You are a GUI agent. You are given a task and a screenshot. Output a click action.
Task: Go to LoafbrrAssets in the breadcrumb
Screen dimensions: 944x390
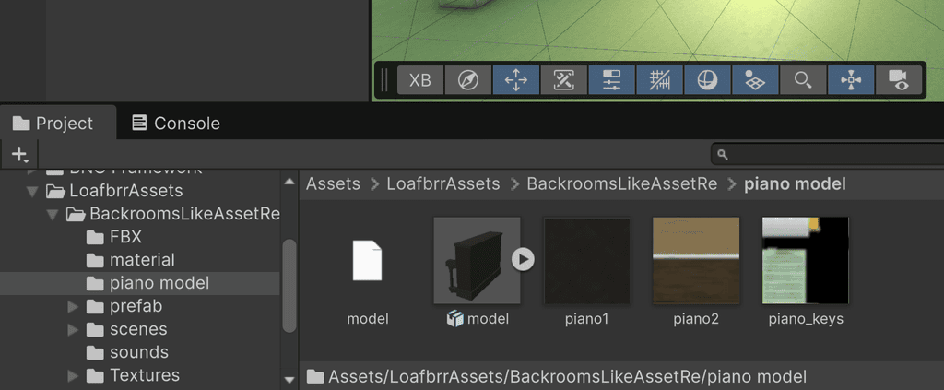[x=443, y=183]
